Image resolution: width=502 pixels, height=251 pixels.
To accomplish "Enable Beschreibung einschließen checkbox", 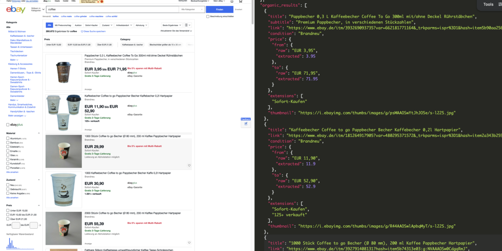I will [208, 16].
